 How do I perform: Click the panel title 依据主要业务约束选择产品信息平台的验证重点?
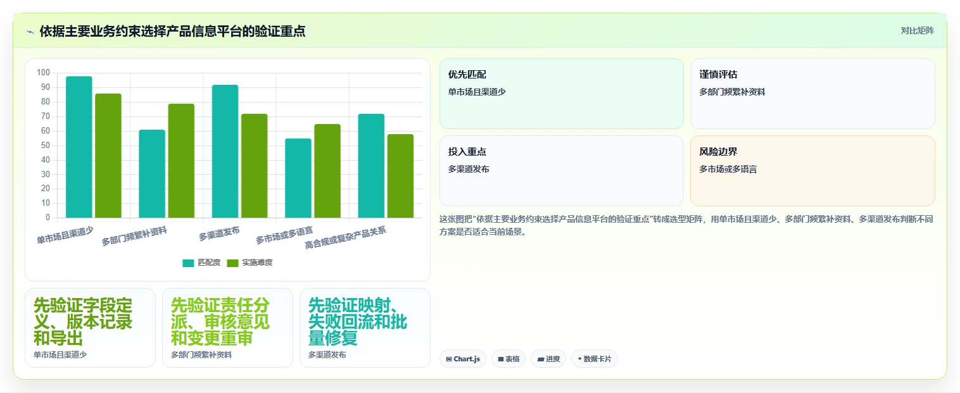tap(172, 32)
